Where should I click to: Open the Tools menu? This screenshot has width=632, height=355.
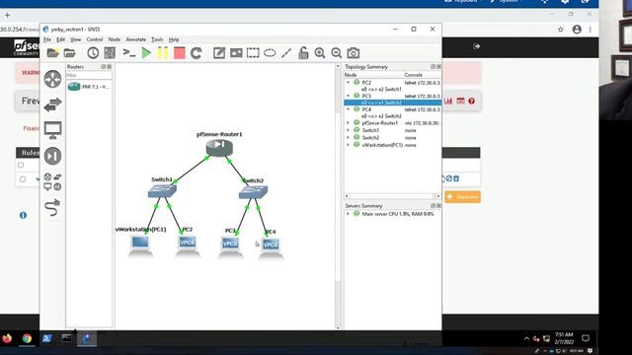(157, 39)
